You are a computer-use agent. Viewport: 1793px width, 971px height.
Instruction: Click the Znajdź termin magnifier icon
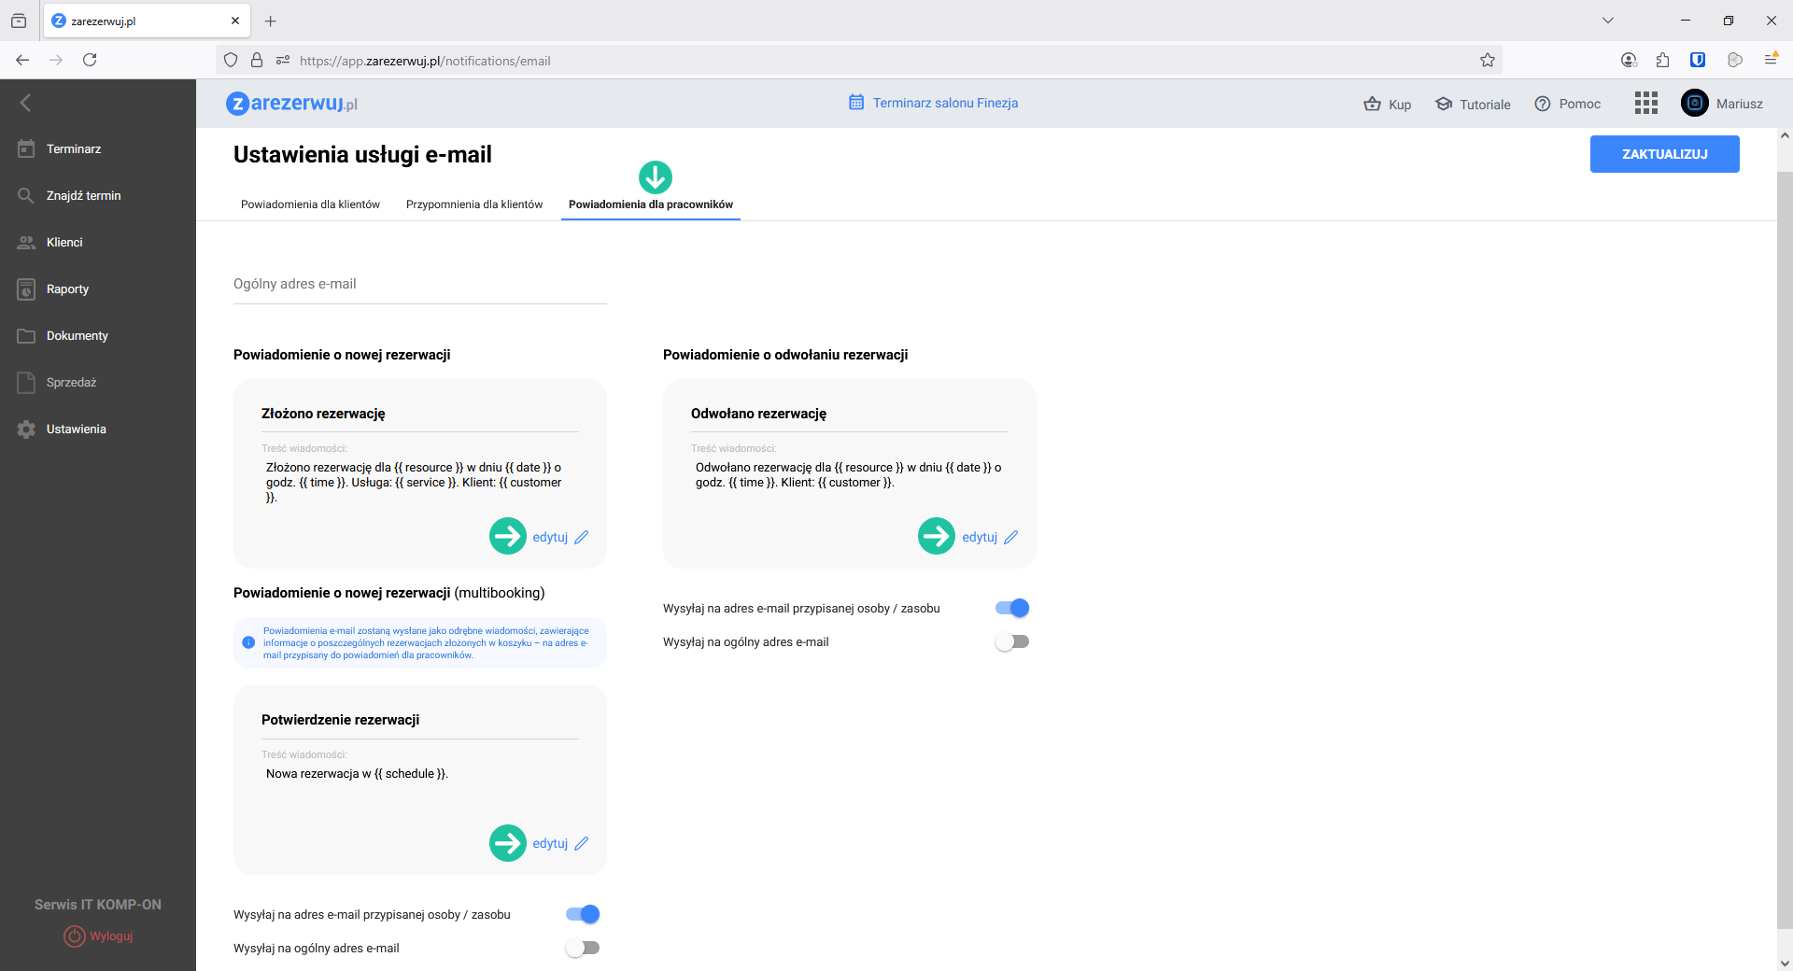(x=26, y=195)
